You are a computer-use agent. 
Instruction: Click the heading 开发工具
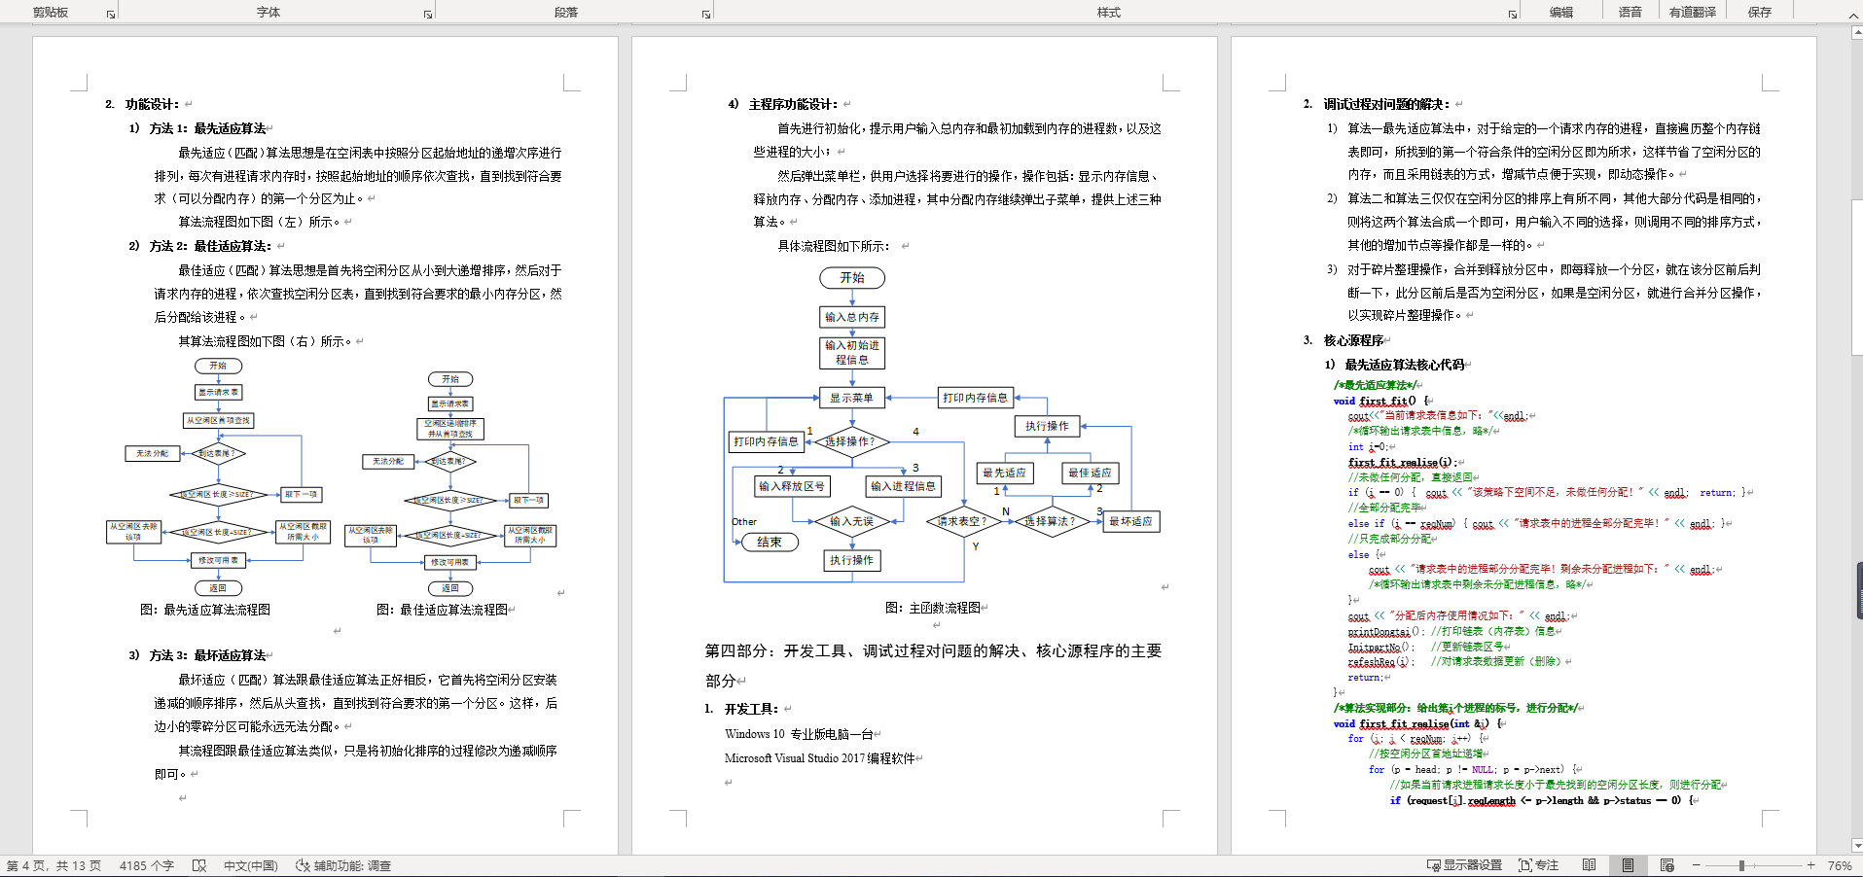[751, 709]
